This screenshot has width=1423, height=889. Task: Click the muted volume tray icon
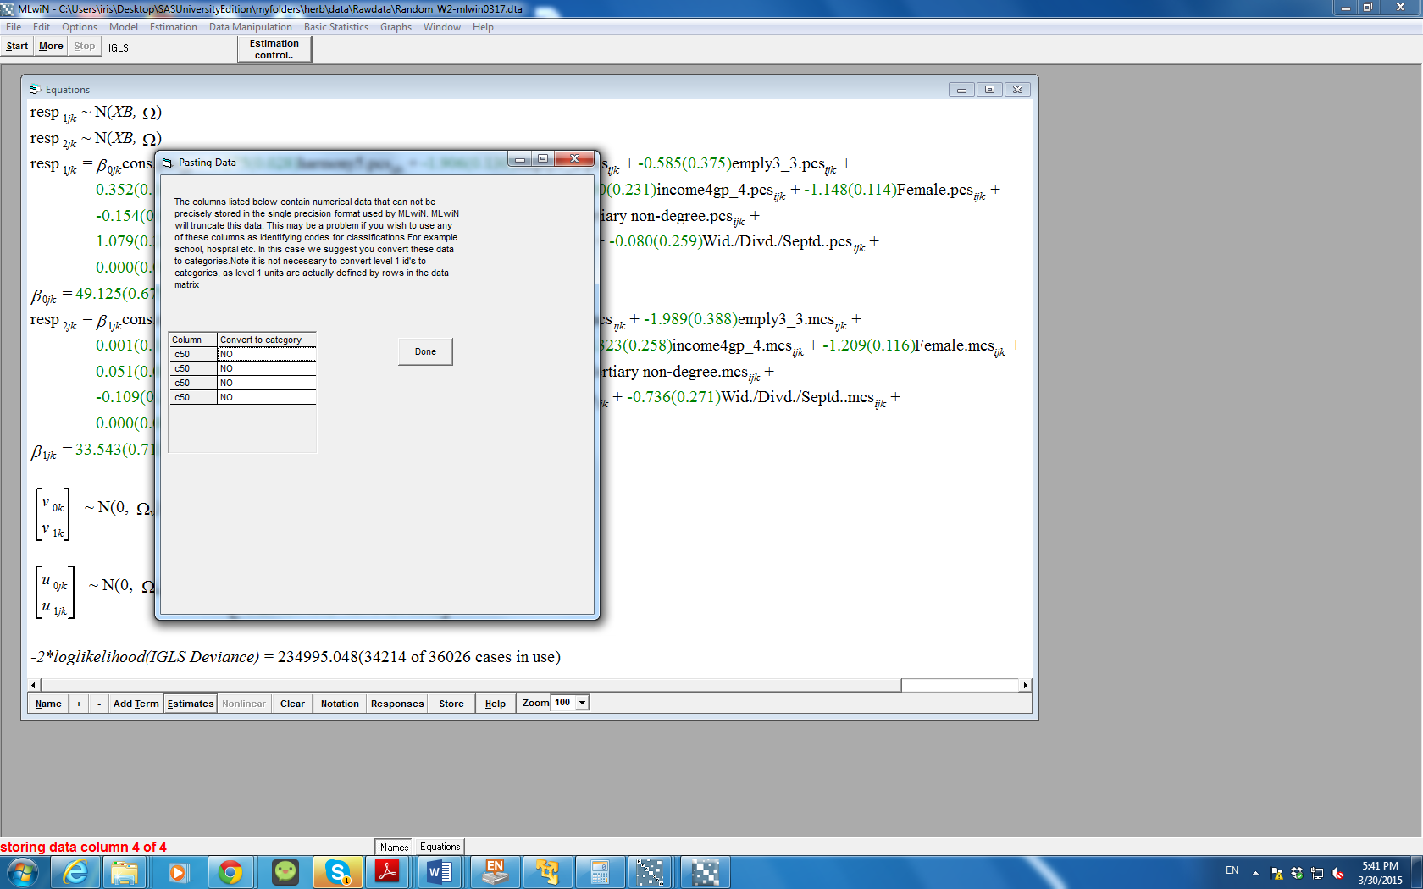[x=1337, y=873]
